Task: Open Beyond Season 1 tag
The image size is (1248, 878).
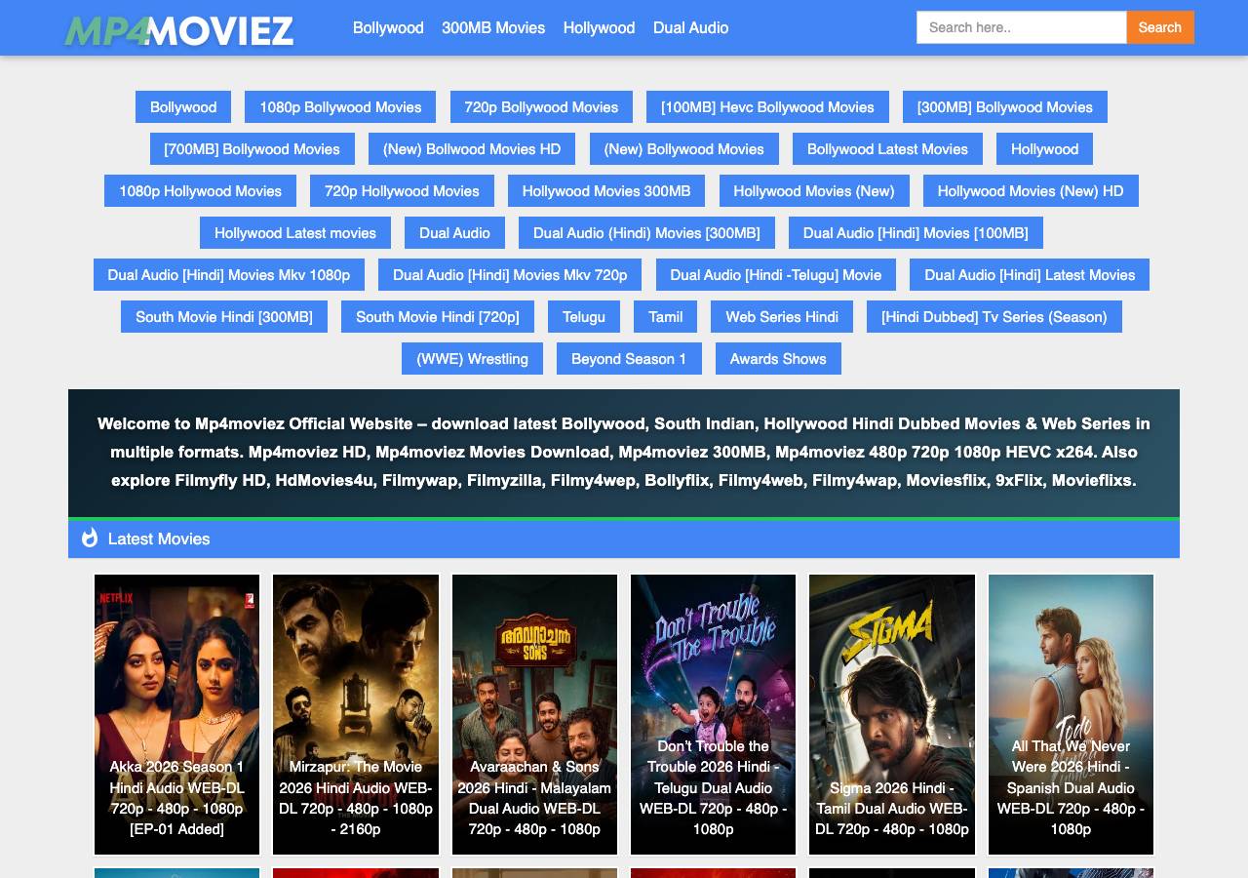Action: 629,358
